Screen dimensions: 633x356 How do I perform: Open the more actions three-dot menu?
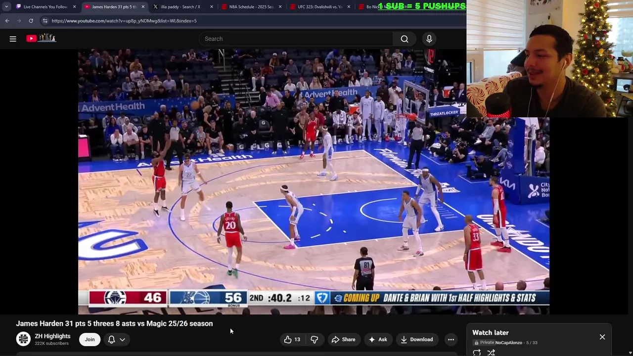pyautogui.click(x=451, y=339)
